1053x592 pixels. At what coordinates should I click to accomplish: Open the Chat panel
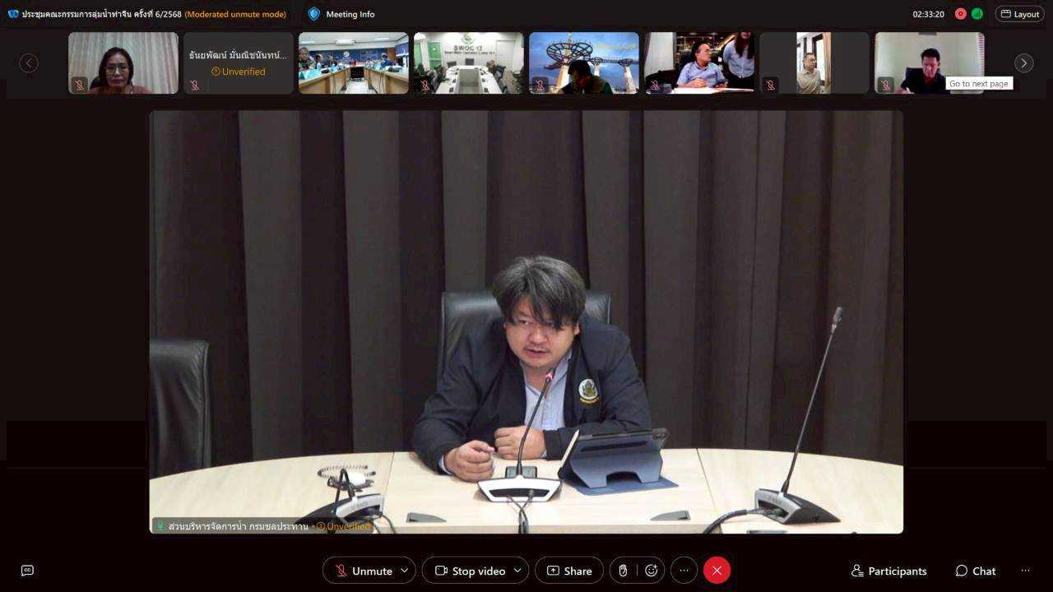pyautogui.click(x=975, y=571)
